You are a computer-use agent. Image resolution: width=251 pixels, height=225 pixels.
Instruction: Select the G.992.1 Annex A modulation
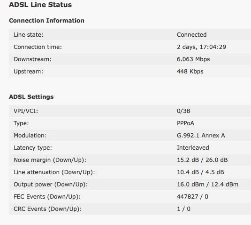click(x=201, y=136)
